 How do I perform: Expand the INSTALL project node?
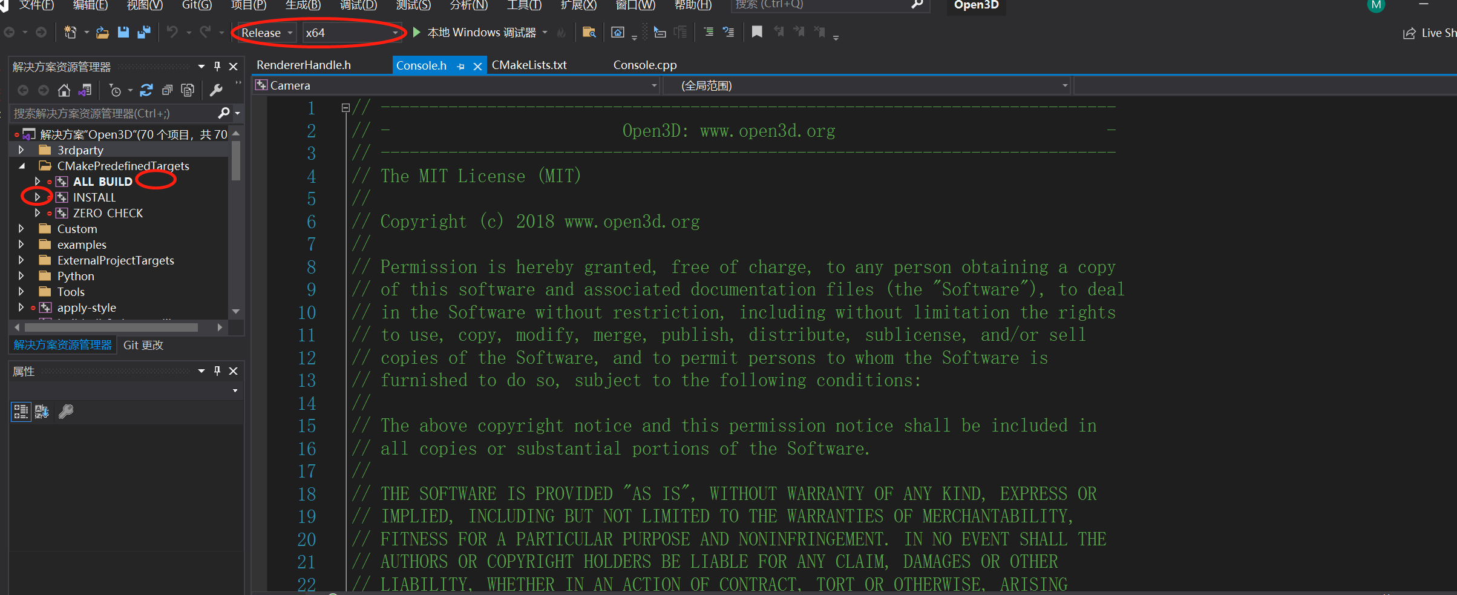pos(36,197)
